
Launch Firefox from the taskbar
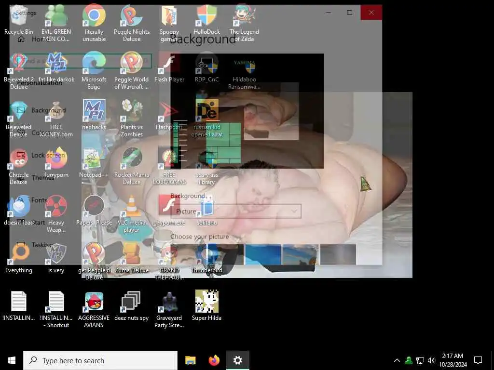click(x=214, y=360)
